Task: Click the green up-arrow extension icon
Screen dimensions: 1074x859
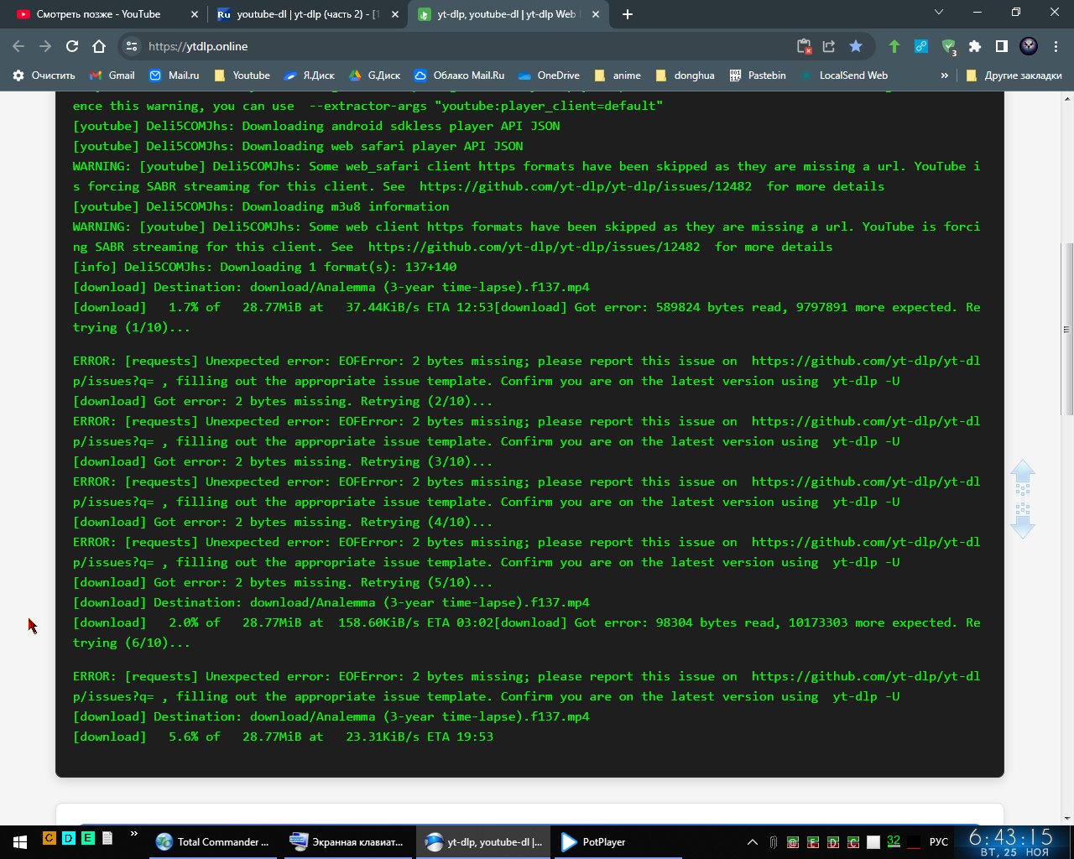Action: pyautogui.click(x=894, y=46)
